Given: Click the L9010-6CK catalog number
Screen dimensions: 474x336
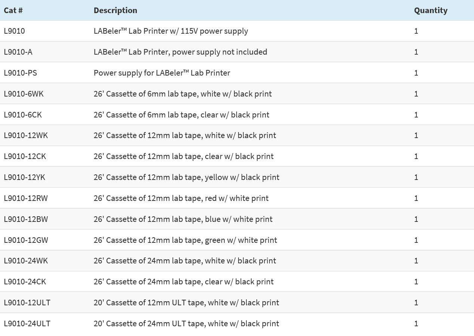Looking at the screenshot, I should 23,115.
